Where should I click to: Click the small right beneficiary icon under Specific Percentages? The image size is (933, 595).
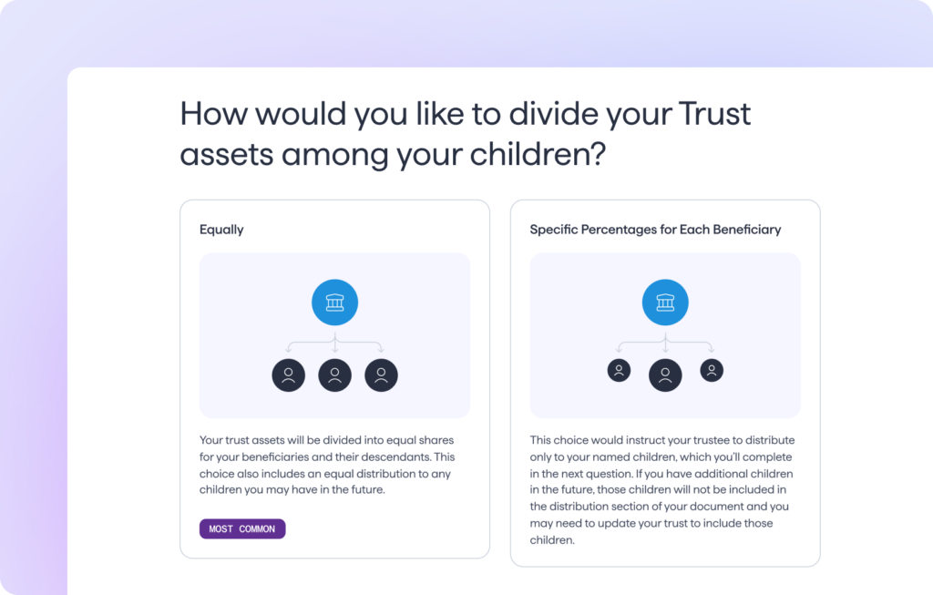click(712, 371)
